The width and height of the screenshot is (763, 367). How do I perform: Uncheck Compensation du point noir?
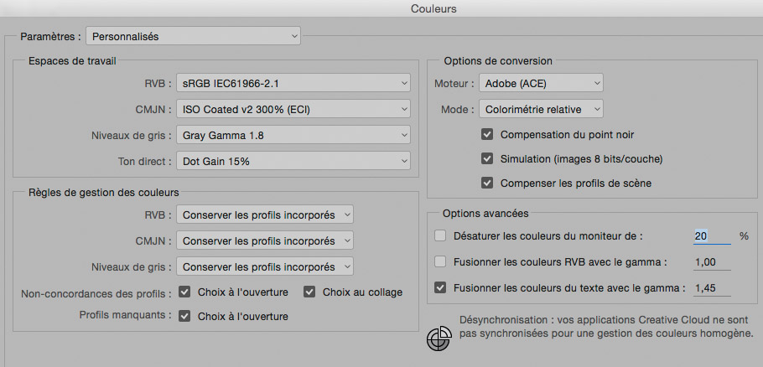[x=487, y=134]
